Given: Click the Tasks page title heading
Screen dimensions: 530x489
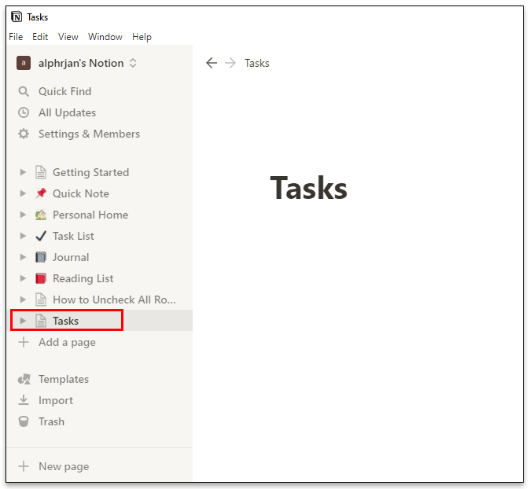Looking at the screenshot, I should click(308, 188).
